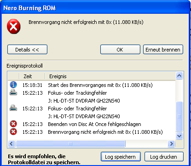The image size is (191, 166).
Task: Click the vertical scrollbar down arrow
Action: coord(179,136)
